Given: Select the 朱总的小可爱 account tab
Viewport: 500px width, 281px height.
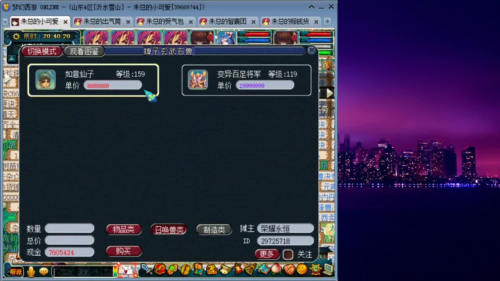Looking at the screenshot, I should coord(39,21).
